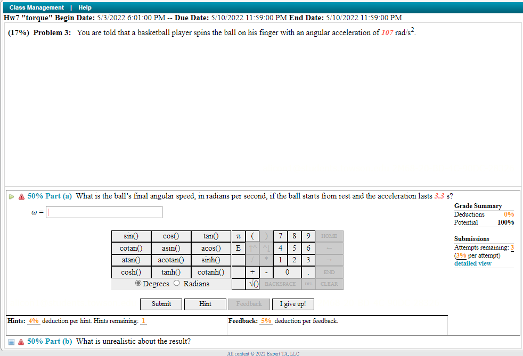Switch to Radians mode
The width and height of the screenshot is (523, 356).
(x=176, y=283)
